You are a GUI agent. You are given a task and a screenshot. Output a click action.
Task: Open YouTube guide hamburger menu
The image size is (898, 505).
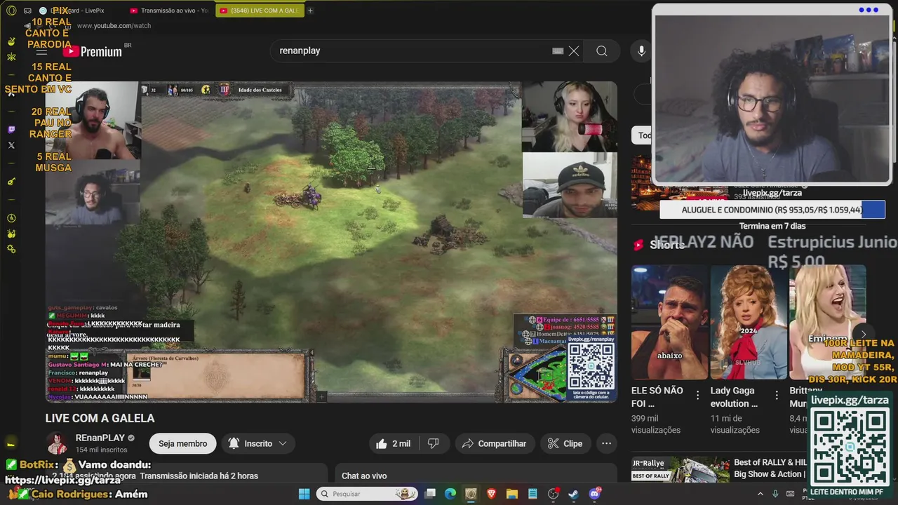tap(41, 51)
